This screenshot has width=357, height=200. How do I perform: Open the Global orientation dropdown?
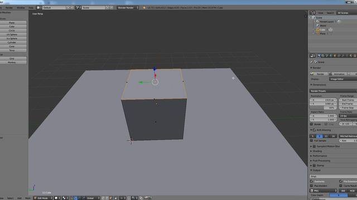93,198
